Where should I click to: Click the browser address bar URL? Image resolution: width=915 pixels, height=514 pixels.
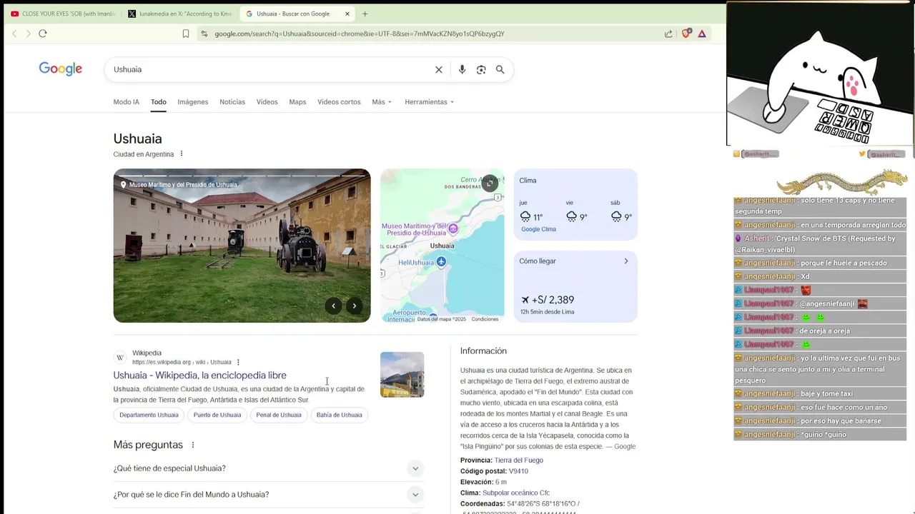pyautogui.click(x=360, y=34)
